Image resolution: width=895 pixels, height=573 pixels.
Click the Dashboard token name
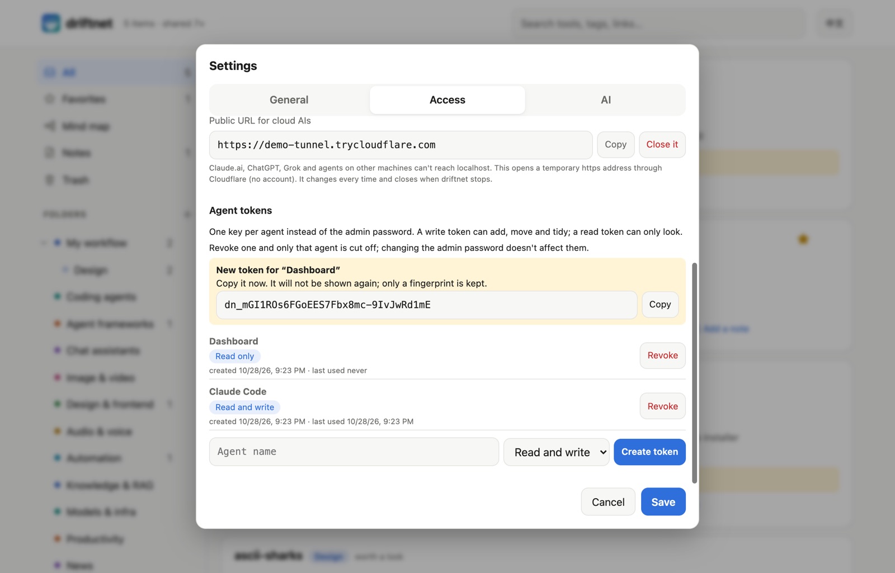(x=234, y=342)
